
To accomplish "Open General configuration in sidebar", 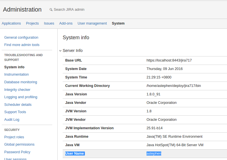I will point(21,38).
